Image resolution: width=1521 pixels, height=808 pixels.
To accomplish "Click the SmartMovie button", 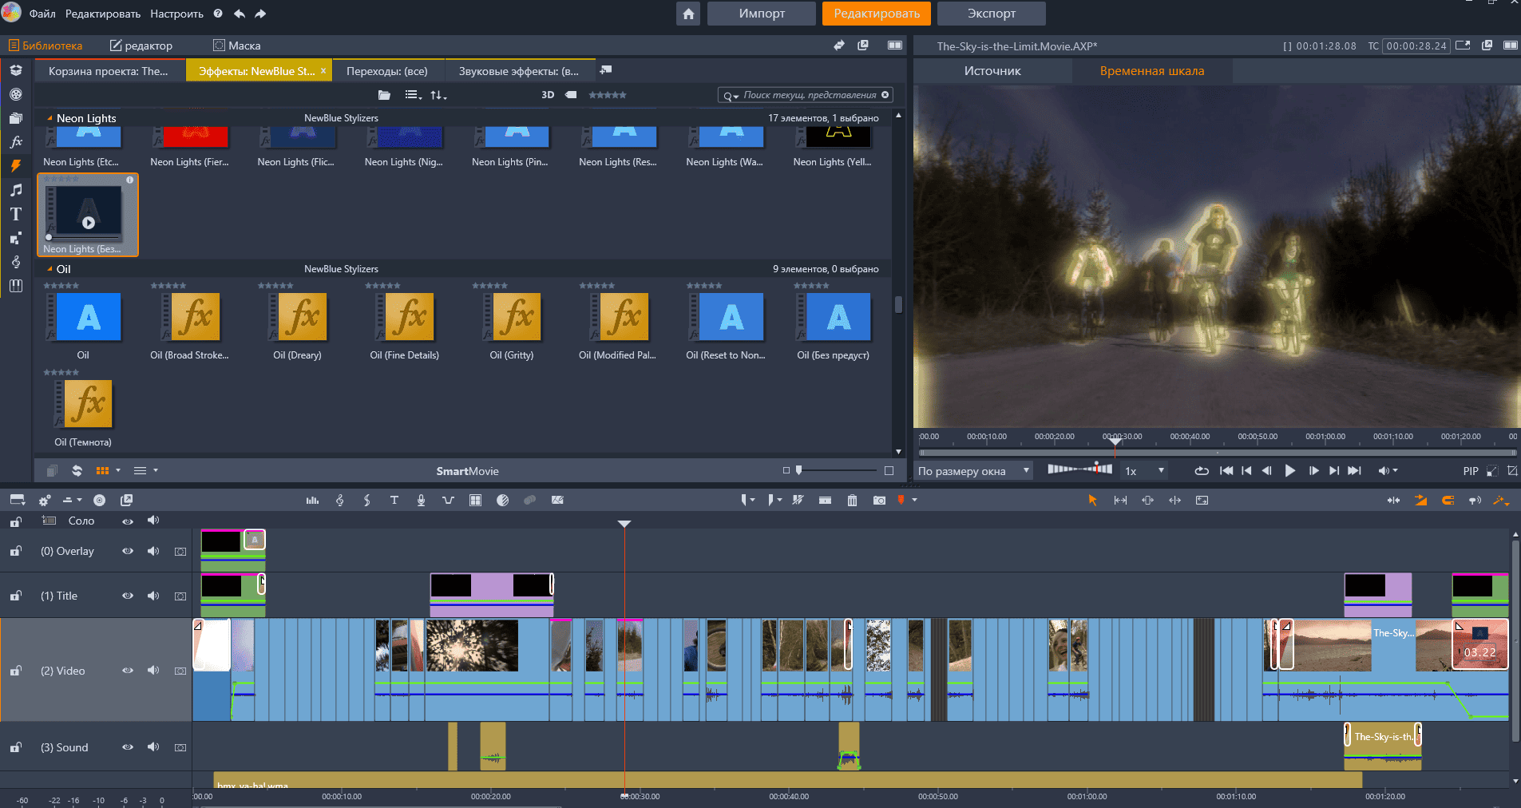I will pos(467,471).
